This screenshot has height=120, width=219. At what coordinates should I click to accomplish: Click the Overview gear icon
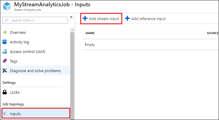pos(5,32)
